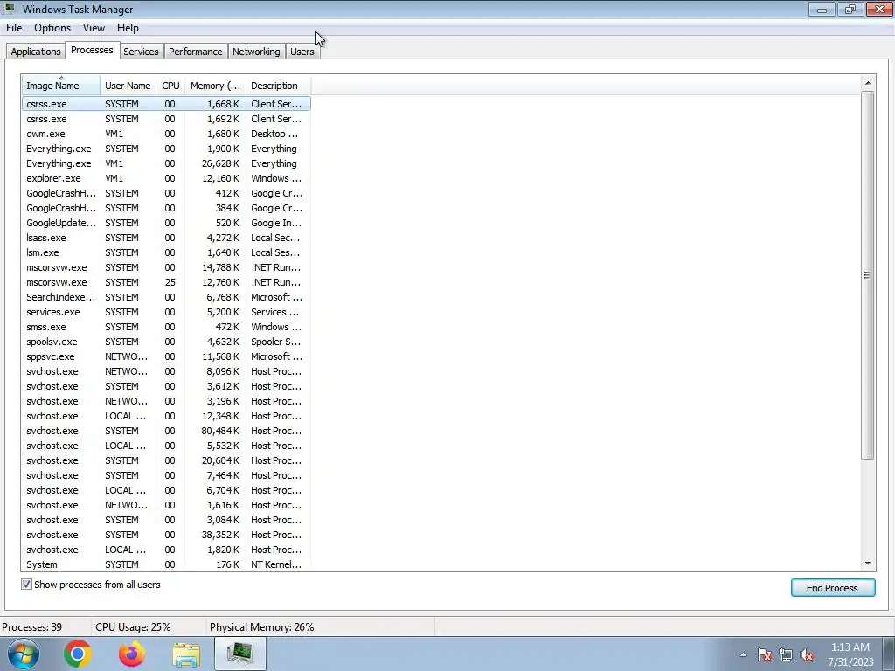
Task: Select svchost.exe using 12,348 K
Action: (x=166, y=416)
